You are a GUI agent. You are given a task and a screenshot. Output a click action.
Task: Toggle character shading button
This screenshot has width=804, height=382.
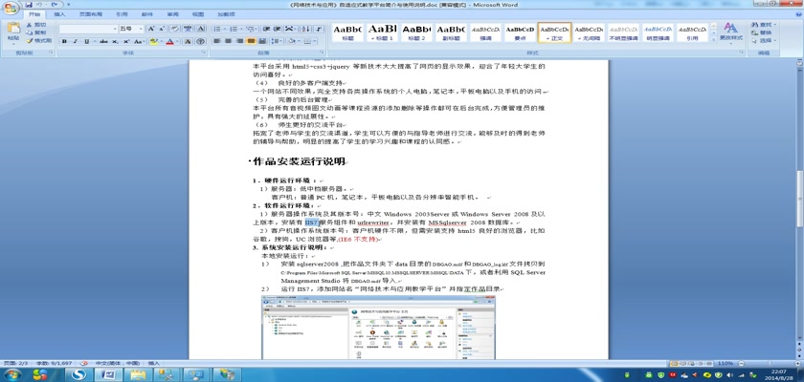point(188,41)
